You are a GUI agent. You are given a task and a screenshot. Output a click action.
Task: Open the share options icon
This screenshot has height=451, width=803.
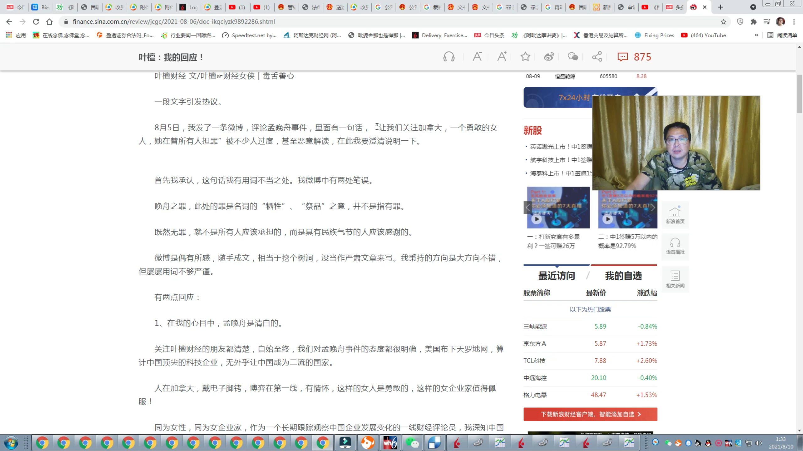(597, 57)
